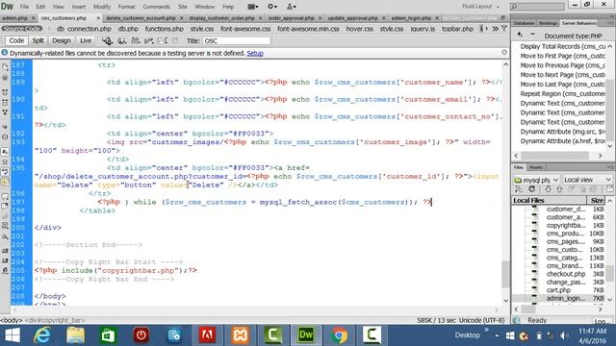Toggle Design view
This screenshot has width=616, height=346.
tap(62, 40)
